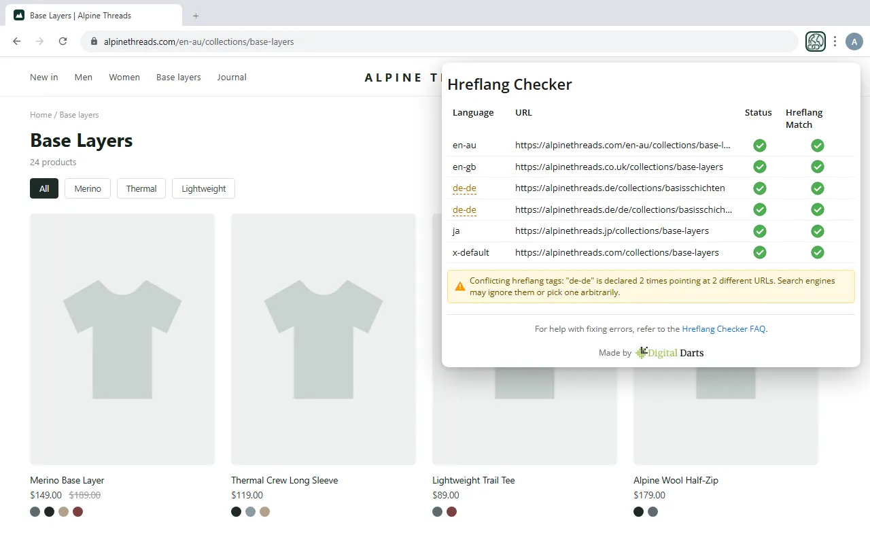The height and width of the screenshot is (544, 870).
Task: Open the Chrome three-dot menu
Action: pos(835,41)
